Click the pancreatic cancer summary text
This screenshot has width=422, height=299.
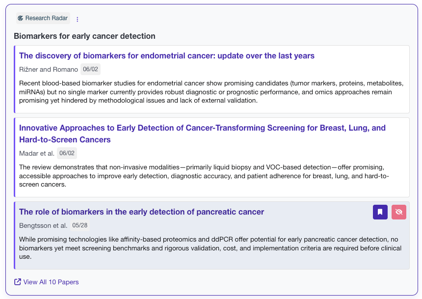pyautogui.click(x=211, y=248)
